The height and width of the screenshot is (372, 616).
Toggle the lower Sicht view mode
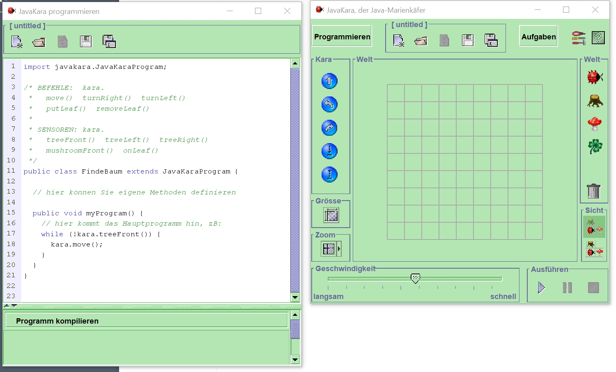click(x=594, y=249)
